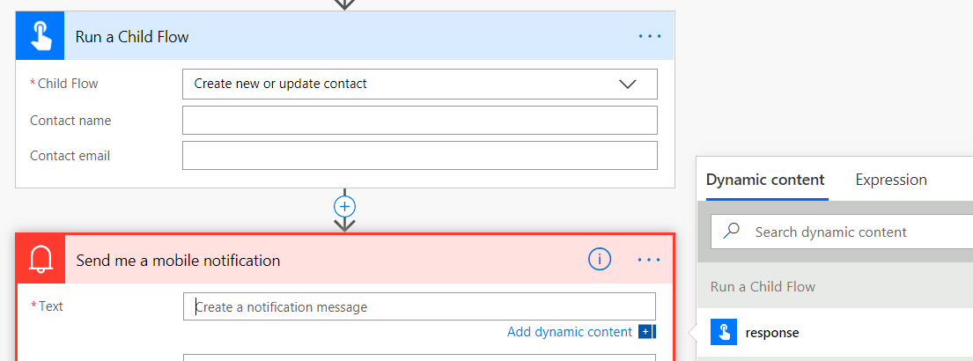Screen dimensions: 973x361
Task: Click the Run a Child Flow group heading in panel
Action: pyautogui.click(x=763, y=286)
